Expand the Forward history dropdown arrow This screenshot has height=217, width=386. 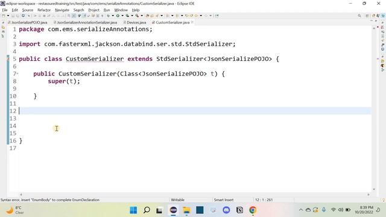point(210,16)
